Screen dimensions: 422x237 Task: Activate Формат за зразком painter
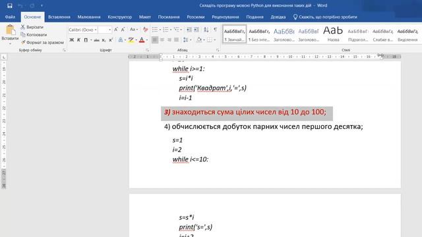(x=42, y=42)
